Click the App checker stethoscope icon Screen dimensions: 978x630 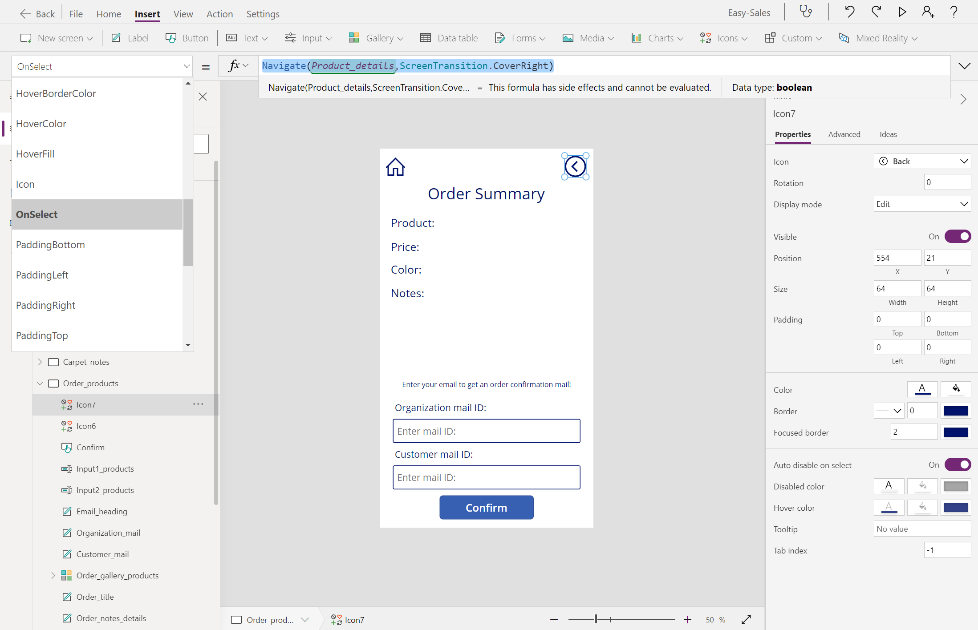[x=806, y=12]
